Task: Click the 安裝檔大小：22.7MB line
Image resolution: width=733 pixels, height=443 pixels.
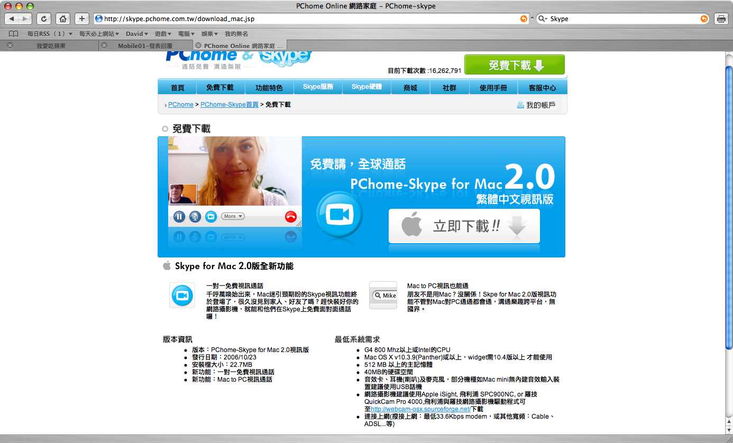Action: coord(222,365)
